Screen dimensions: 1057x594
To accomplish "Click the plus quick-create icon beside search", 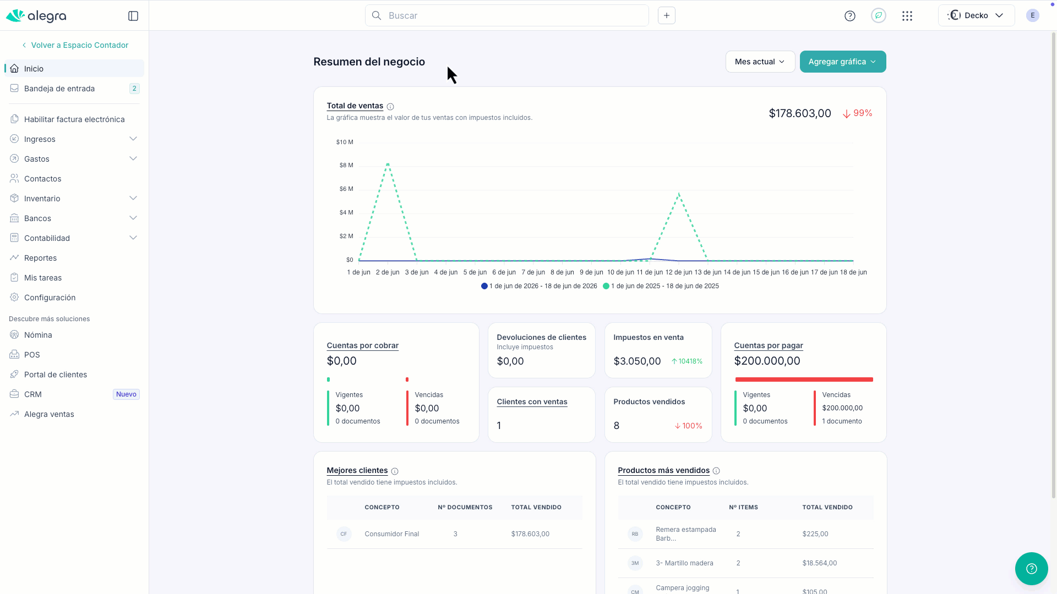I will [667, 15].
